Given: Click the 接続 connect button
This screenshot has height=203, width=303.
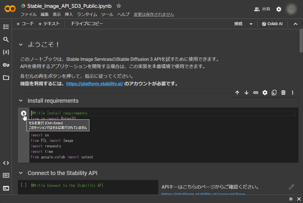Looking at the screenshot, I should [238, 24].
